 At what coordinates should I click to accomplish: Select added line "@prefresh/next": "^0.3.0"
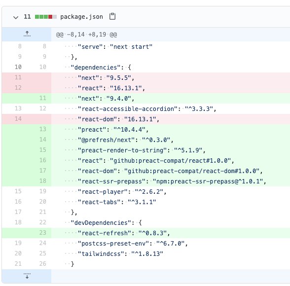146,140
